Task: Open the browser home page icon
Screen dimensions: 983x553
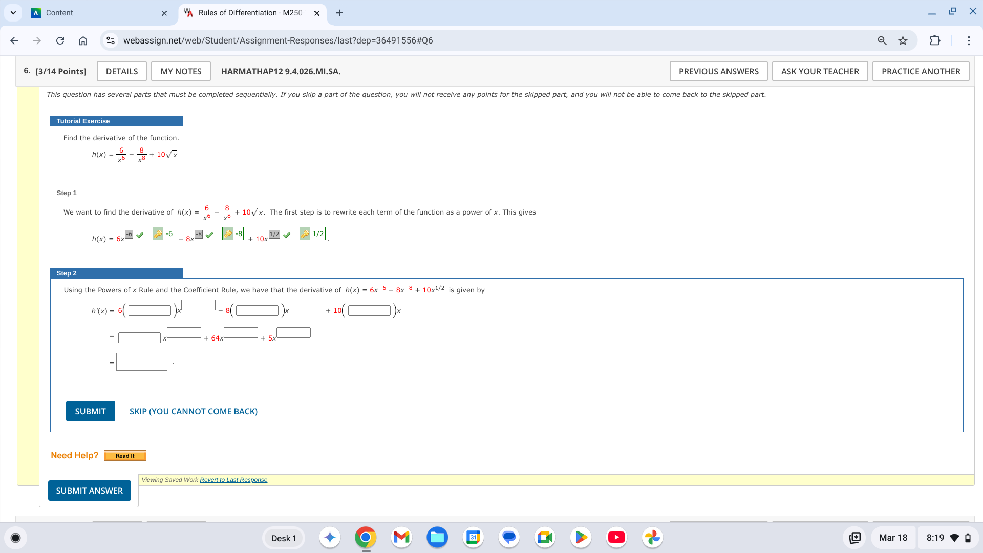Action: pyautogui.click(x=83, y=40)
